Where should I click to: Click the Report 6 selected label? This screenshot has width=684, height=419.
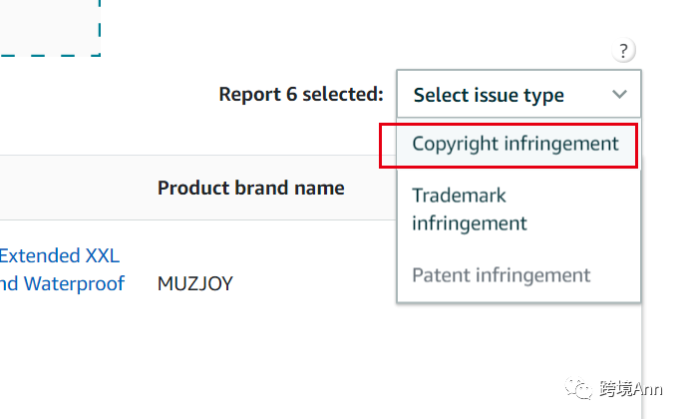pyautogui.click(x=300, y=95)
